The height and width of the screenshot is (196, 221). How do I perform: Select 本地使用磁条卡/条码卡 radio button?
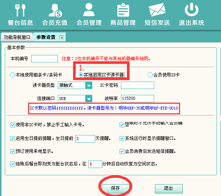coord(13,75)
